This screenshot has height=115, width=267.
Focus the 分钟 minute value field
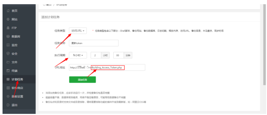tap(118, 55)
